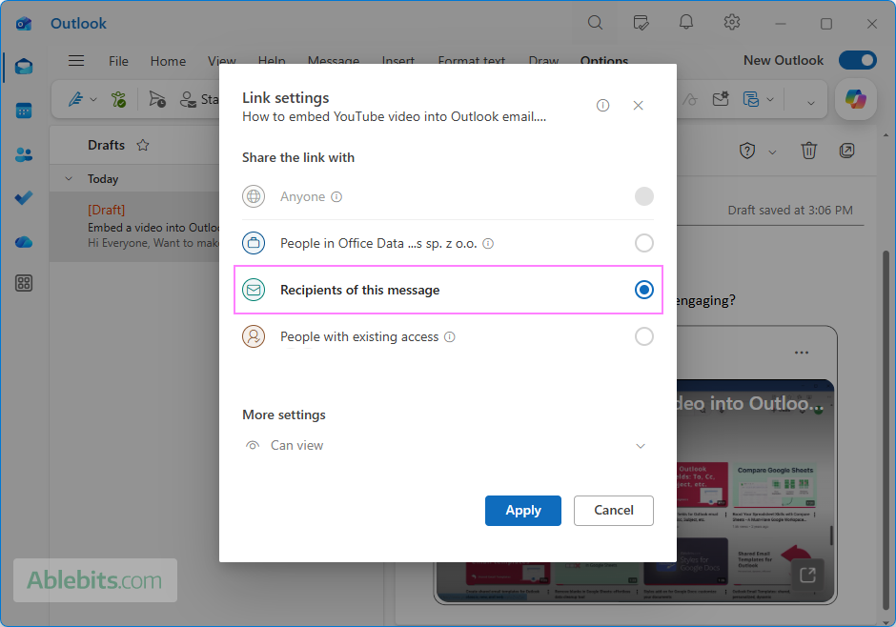The width and height of the screenshot is (896, 627).
Task: Open dropdown next to the shield icon
Action: tap(772, 152)
